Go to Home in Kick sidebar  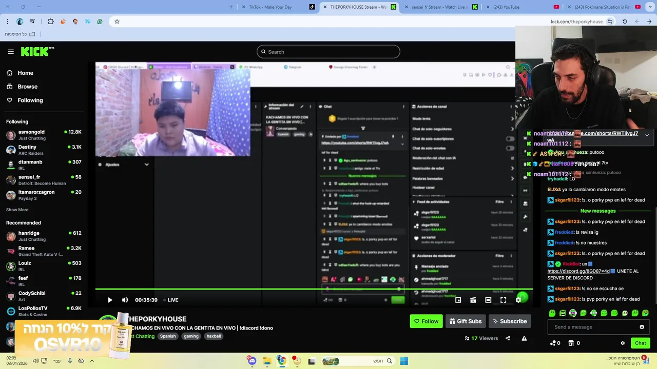pyautogui.click(x=21, y=73)
